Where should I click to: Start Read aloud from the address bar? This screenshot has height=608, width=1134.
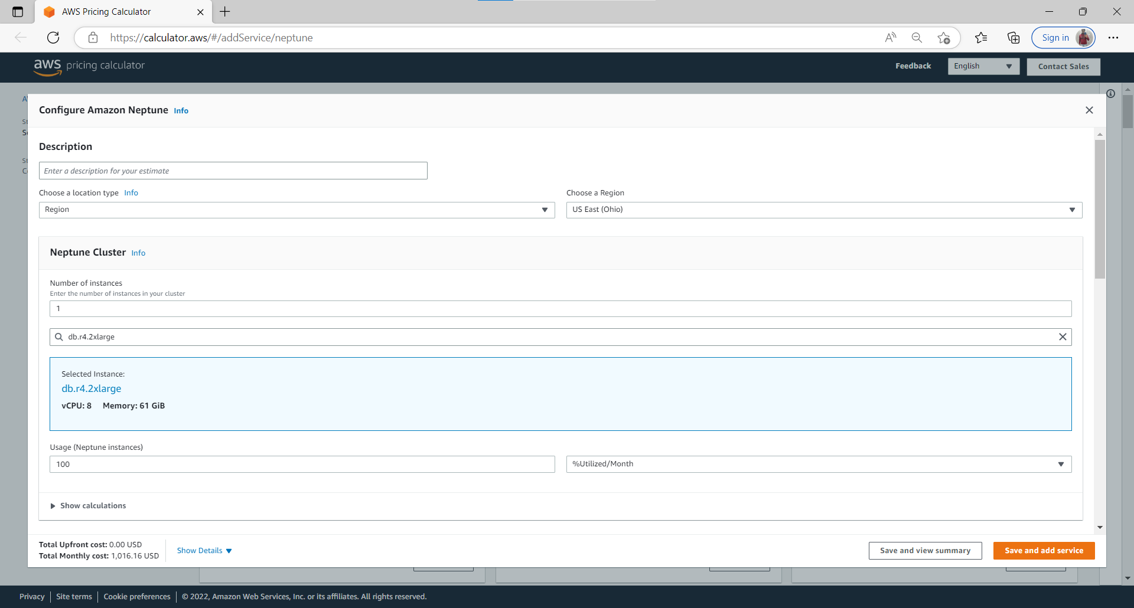click(891, 37)
